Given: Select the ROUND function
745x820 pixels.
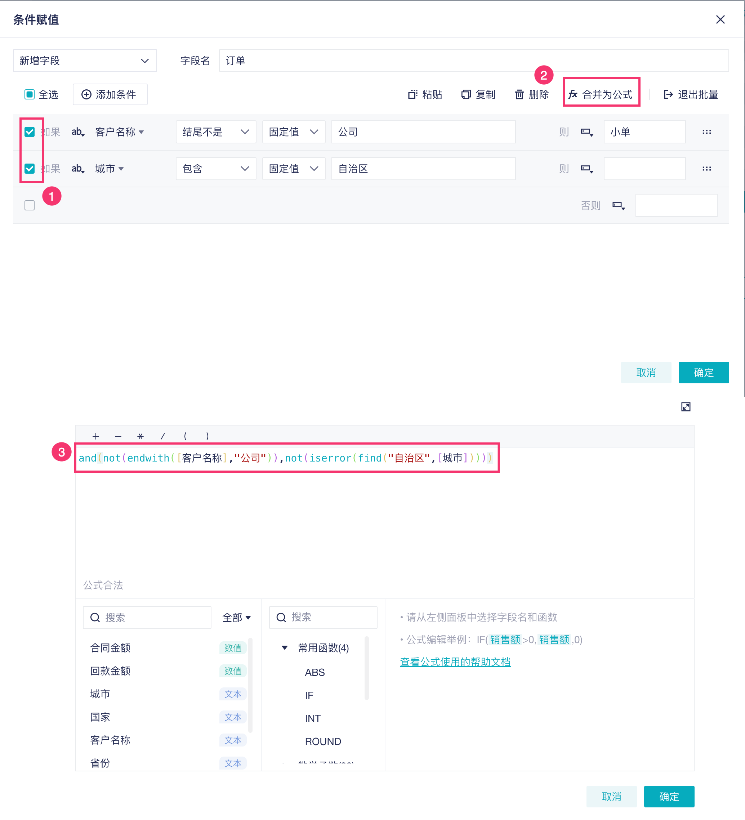Looking at the screenshot, I should click(323, 741).
